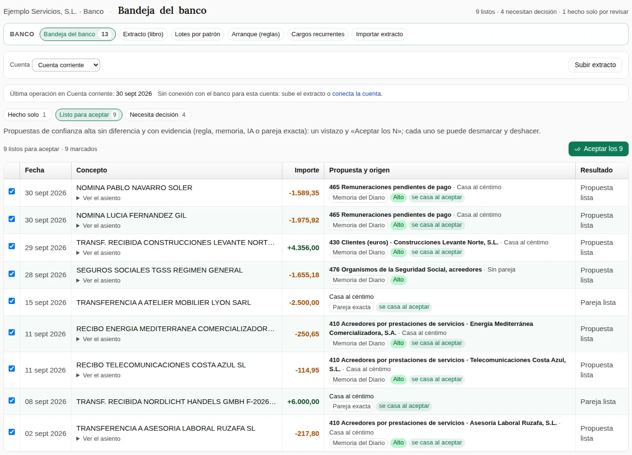The height and width of the screenshot is (455, 632).
Task: Toggle checkbox for RECIBO ENERGIA MEDITERRANEA row
Action: [x=11, y=332]
